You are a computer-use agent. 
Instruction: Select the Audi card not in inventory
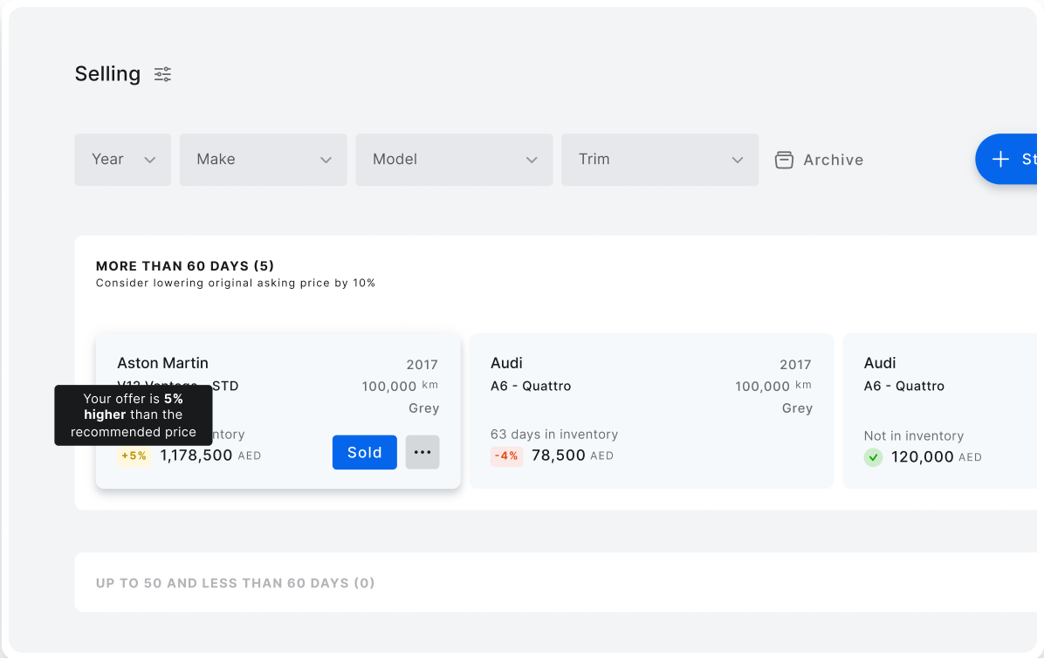938,410
